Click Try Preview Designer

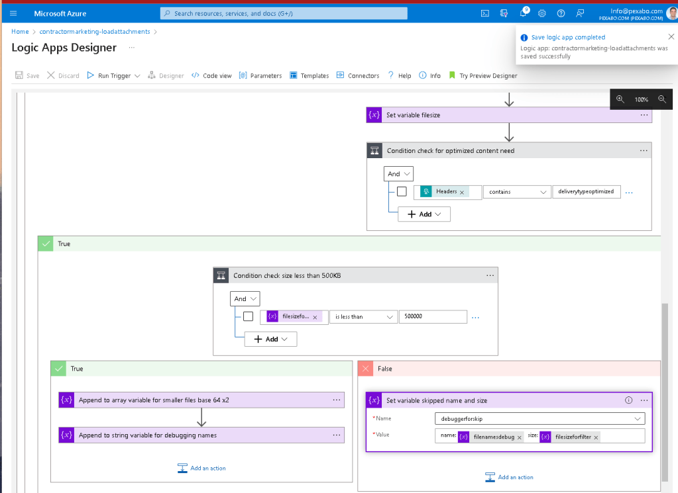483,75
